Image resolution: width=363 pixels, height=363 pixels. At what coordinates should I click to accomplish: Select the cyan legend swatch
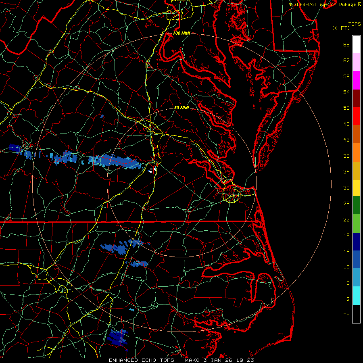pyautogui.click(x=356, y=296)
